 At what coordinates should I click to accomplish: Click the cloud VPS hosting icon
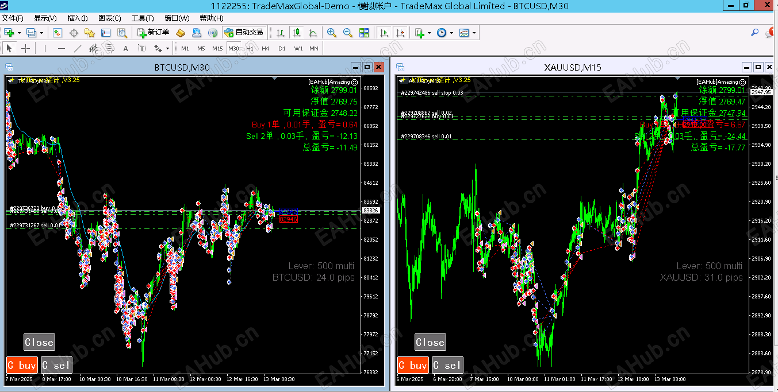pos(197,33)
